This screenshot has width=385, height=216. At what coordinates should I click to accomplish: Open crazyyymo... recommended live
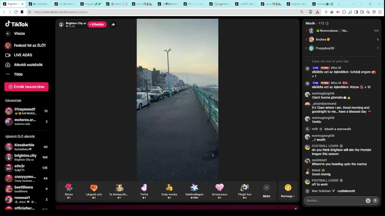26,178
